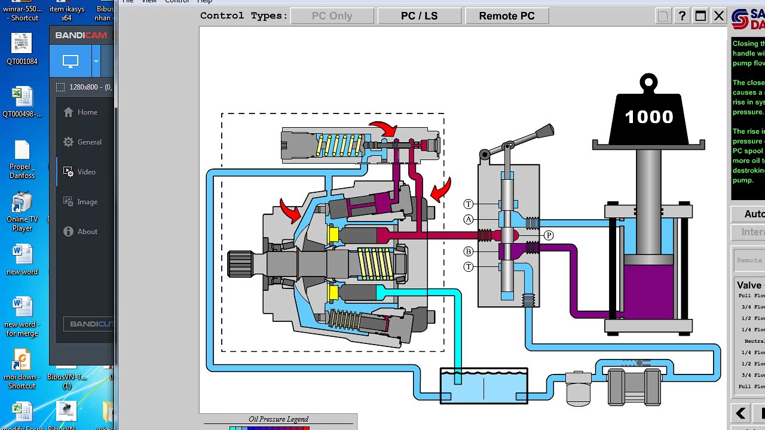Select Bandicam screen recording mode icon
The image size is (765, 430).
point(71,61)
